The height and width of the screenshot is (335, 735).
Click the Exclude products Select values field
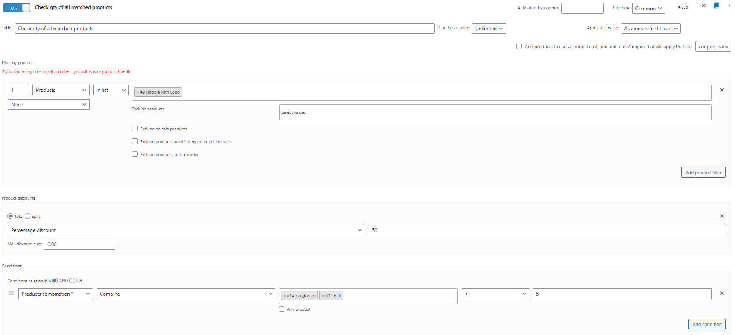(x=495, y=112)
